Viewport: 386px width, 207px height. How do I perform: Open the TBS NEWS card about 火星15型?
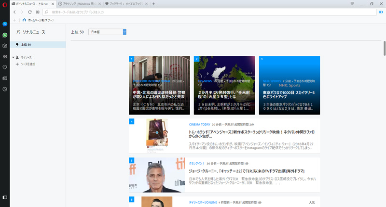224,85
